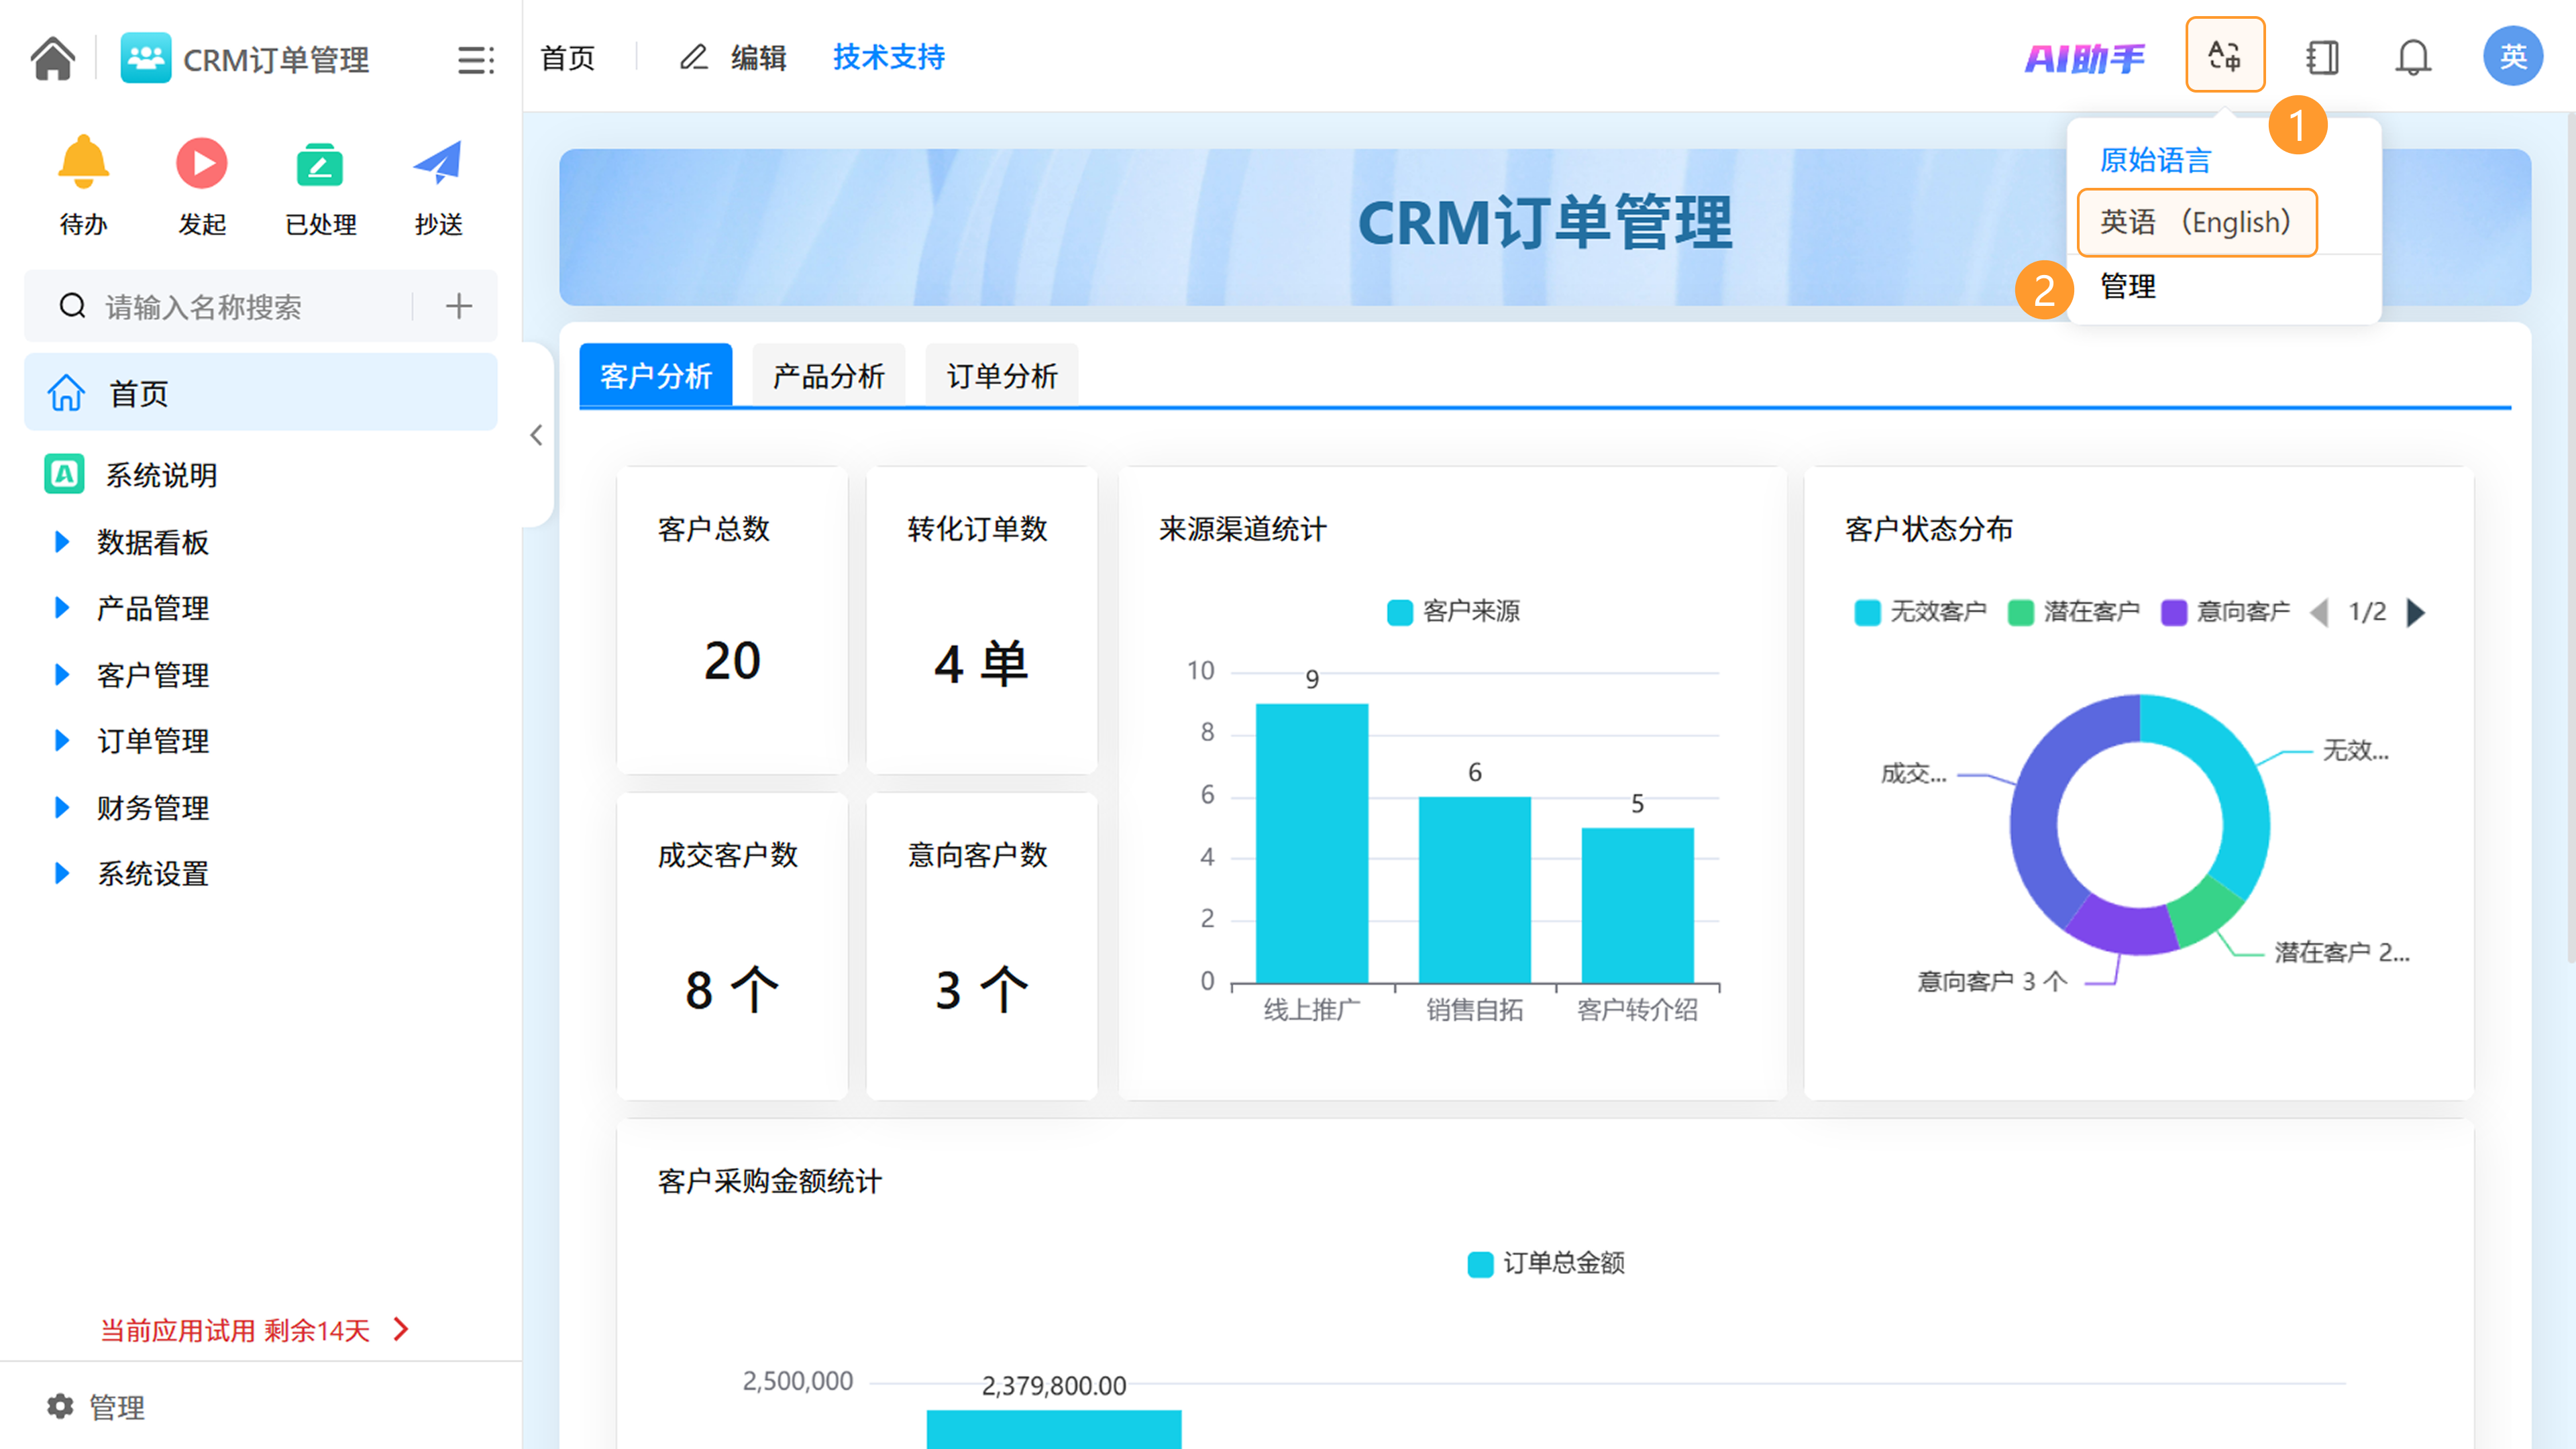Click the 成交客户数 card
Screen dimensions: 2576x1449
pos(732,946)
